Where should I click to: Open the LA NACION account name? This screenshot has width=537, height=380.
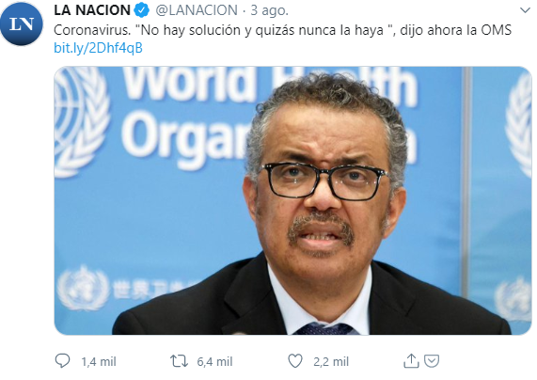tap(92, 10)
